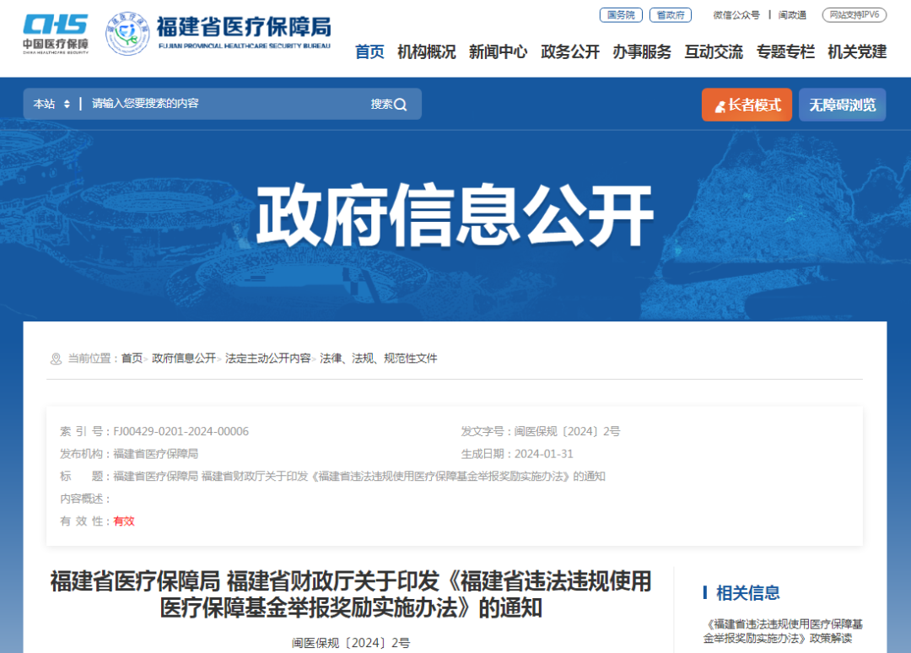The image size is (911, 653).
Task: Go to 首页 in the breadcrumb
Action: point(132,359)
